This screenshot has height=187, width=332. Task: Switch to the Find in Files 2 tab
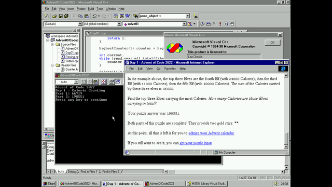[110, 171]
